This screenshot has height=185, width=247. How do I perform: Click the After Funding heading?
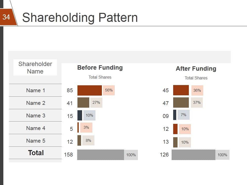[x=196, y=69]
